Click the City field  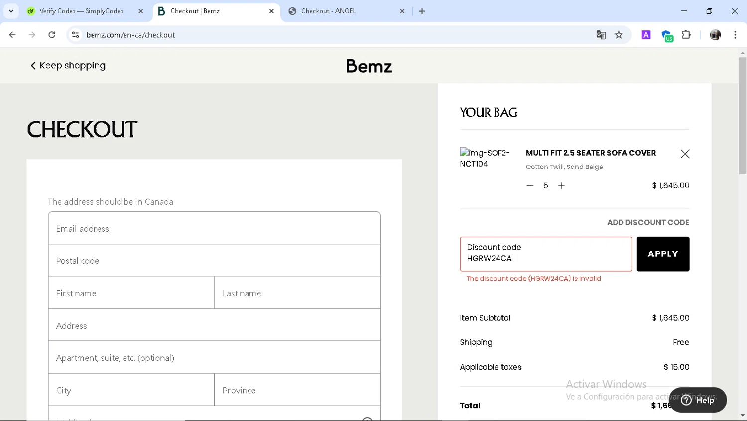coord(131,390)
